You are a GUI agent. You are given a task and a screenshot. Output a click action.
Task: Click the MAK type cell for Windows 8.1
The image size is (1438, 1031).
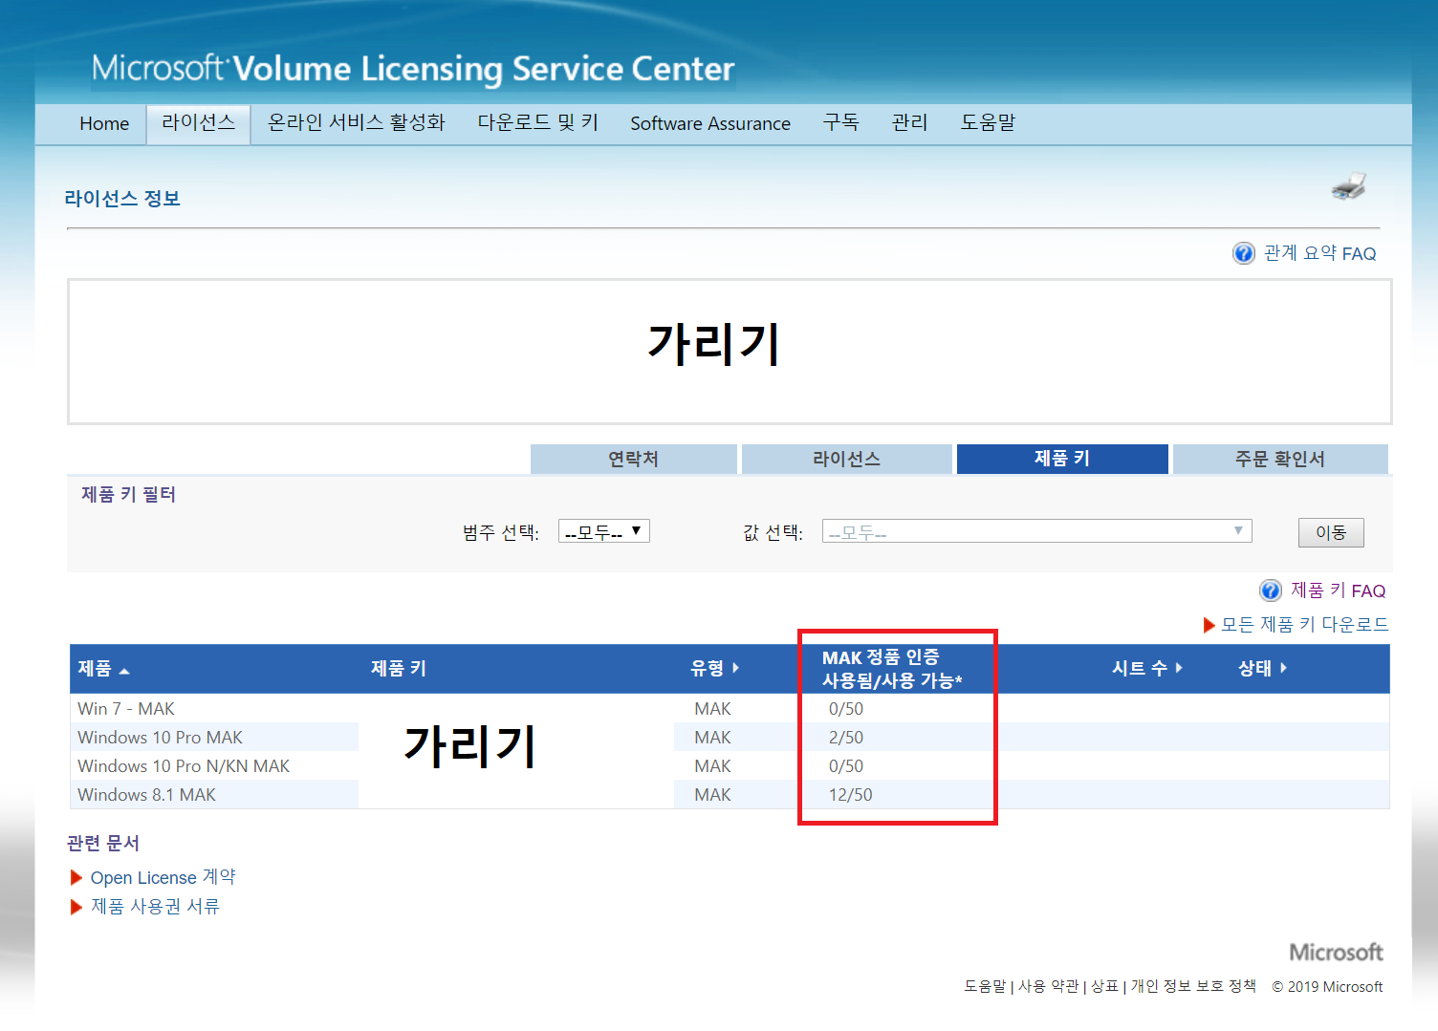[x=712, y=795]
